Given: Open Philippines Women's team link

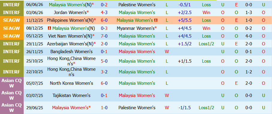Looking at the screenshot, I should pyautogui.click(x=70, y=20).
